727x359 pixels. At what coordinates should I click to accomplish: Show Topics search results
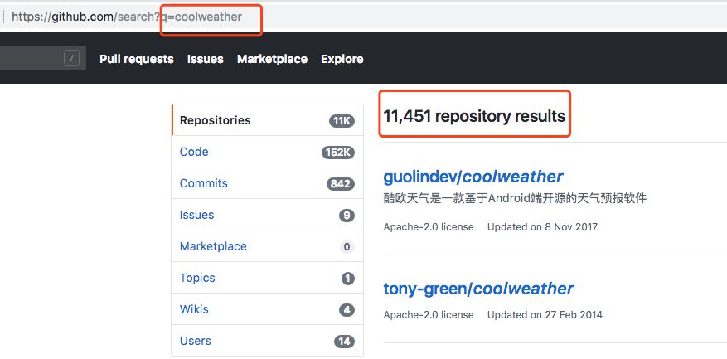pos(268,278)
